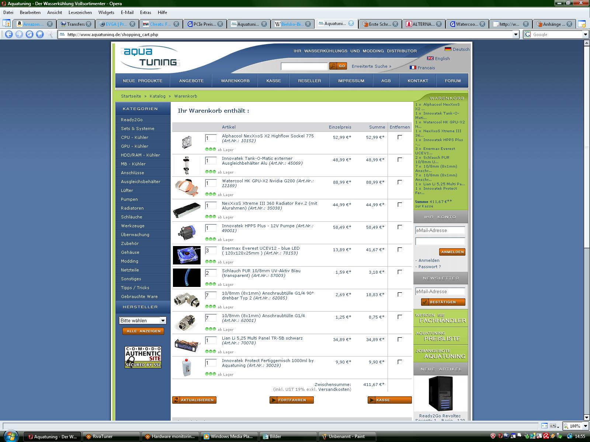Close the Amazon tab
The image size is (590, 442).
pos(50,24)
